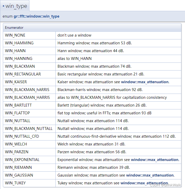Click Nuttall window description in WIN_BLACKMAN_NUTTALL row
This screenshot has height=189, width=185.
coord(93,129)
